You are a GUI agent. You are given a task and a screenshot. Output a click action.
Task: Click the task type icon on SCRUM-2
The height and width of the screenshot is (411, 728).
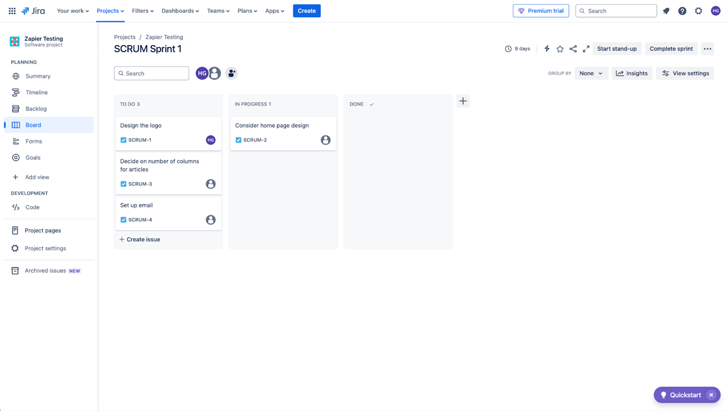[x=238, y=140]
